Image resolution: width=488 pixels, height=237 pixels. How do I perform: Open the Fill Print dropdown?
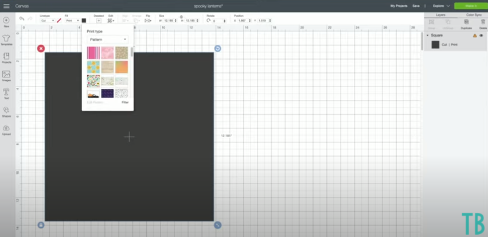pos(72,21)
